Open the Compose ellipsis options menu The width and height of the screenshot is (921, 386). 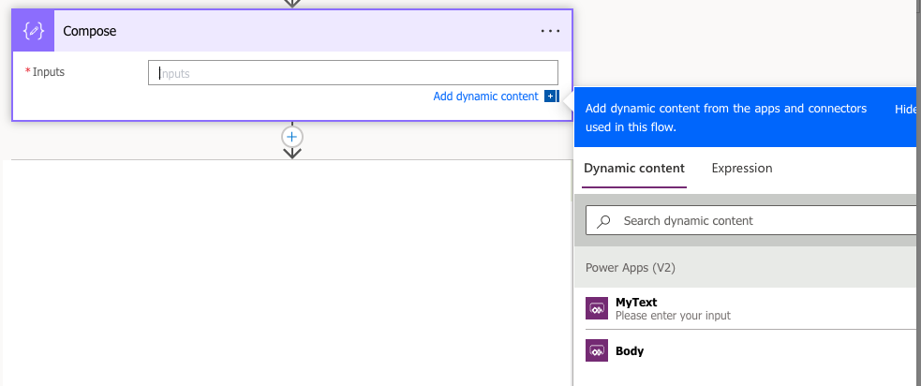pos(550,31)
